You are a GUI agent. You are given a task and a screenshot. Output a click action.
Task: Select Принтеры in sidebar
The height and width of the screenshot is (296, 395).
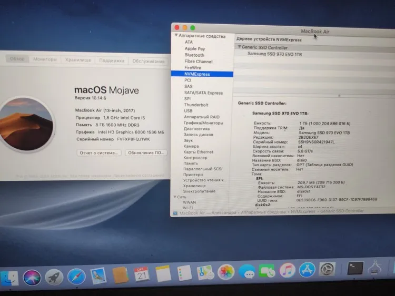(193, 174)
